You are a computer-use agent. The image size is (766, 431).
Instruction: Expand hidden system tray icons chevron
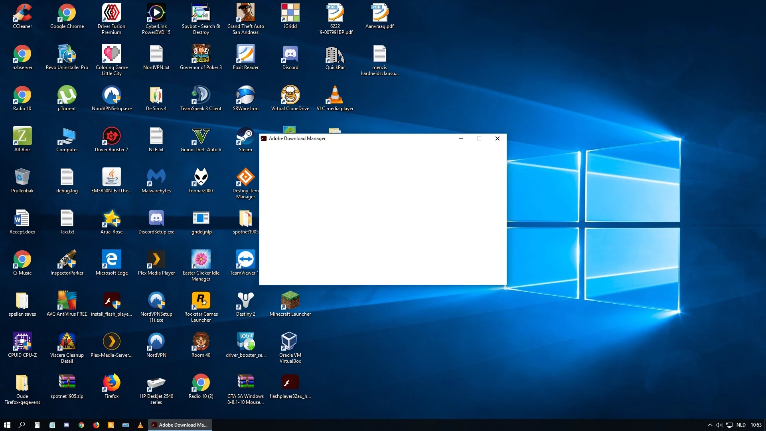(710, 425)
